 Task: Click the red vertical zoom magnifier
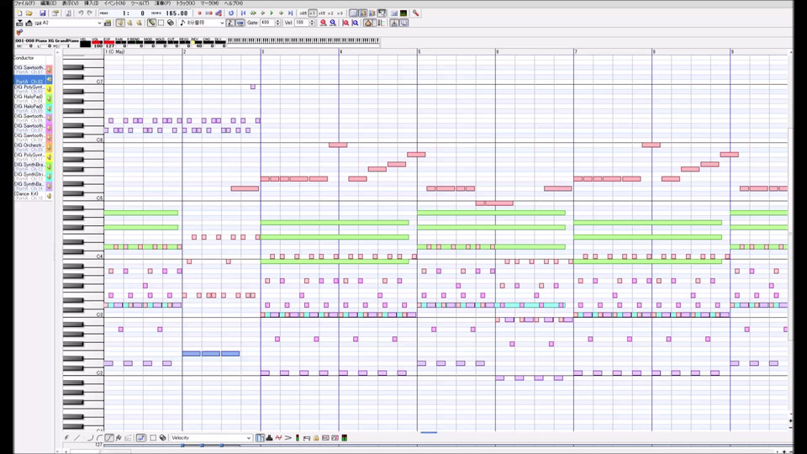click(345, 23)
